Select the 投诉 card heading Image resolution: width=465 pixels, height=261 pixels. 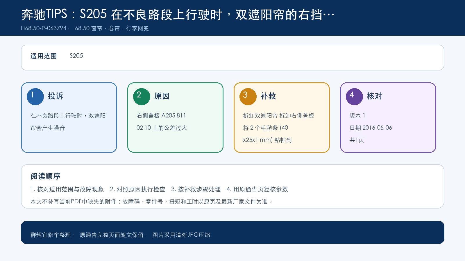(56, 96)
